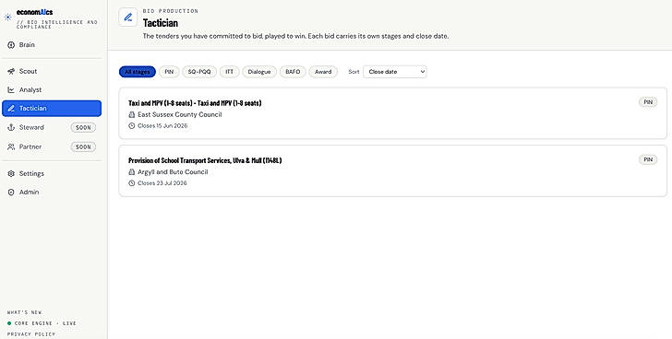Click the clock icon beside Closes 23 Jul 2026
672x339 pixels.
tap(132, 183)
